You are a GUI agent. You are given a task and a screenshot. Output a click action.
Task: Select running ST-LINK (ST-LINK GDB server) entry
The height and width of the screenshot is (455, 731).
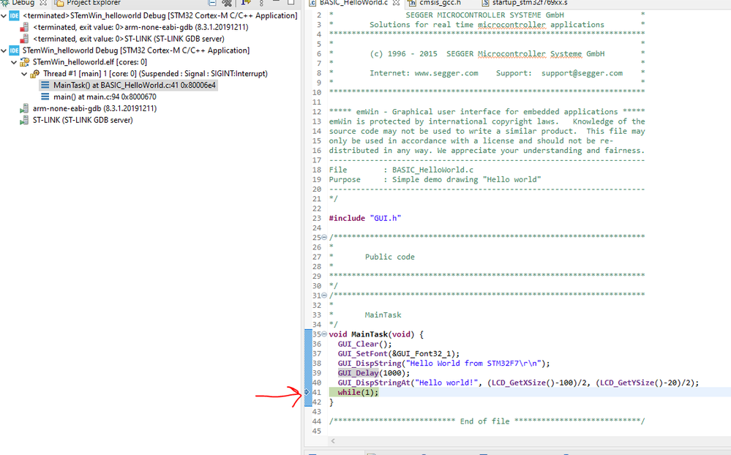point(83,120)
